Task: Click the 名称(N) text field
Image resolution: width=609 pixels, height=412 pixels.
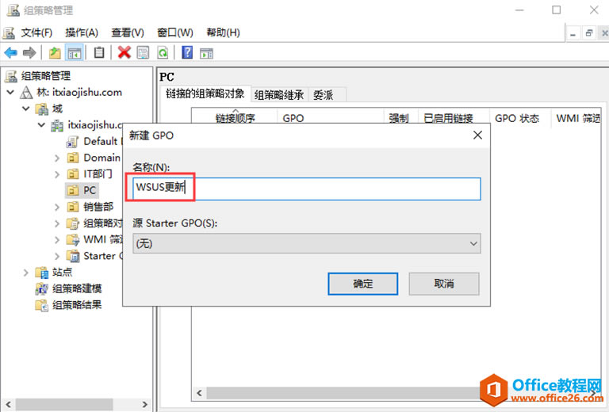Action: coord(306,189)
